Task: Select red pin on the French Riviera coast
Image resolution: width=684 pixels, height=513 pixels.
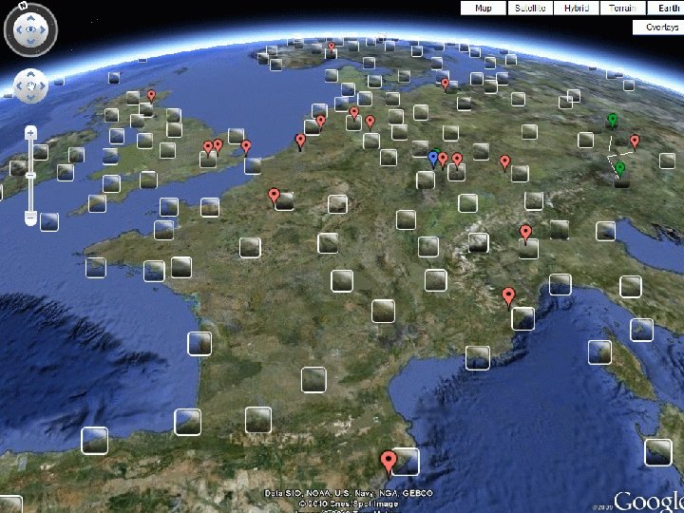Action: 508,297
